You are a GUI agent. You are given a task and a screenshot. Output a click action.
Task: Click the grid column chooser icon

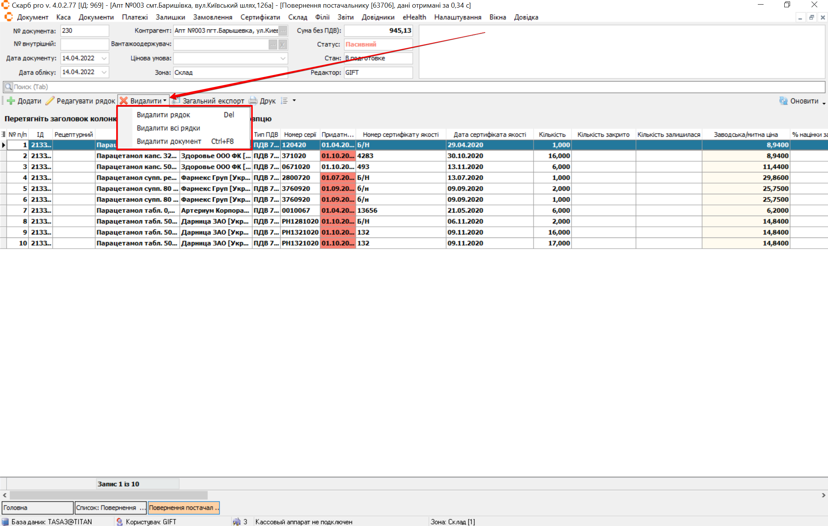(x=3, y=134)
